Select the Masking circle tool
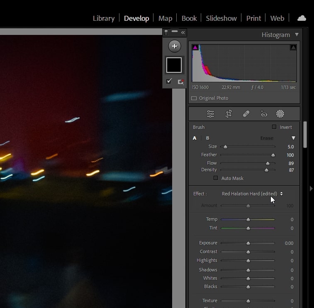The image size is (314, 308). [280, 114]
